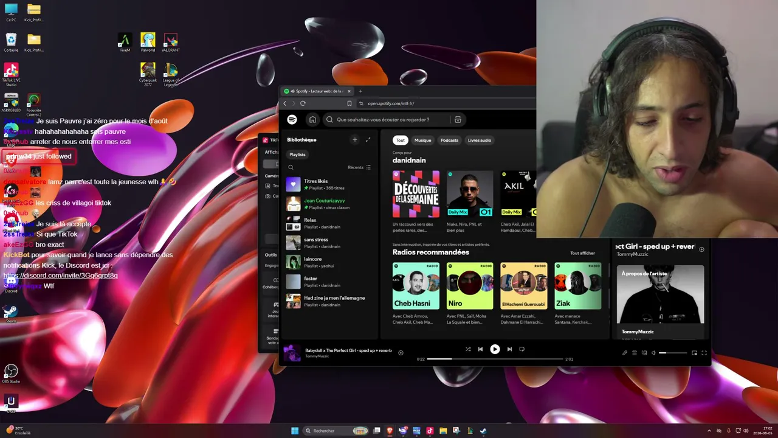Open the Windows Start menu
The width and height of the screenshot is (778, 438).
[295, 431]
